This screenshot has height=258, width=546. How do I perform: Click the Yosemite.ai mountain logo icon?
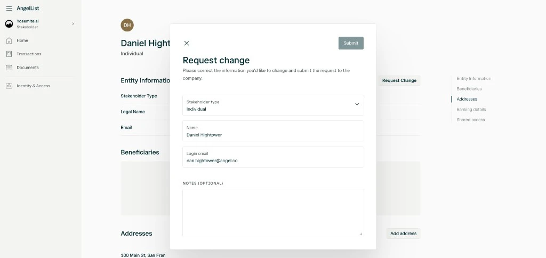pos(9,23)
